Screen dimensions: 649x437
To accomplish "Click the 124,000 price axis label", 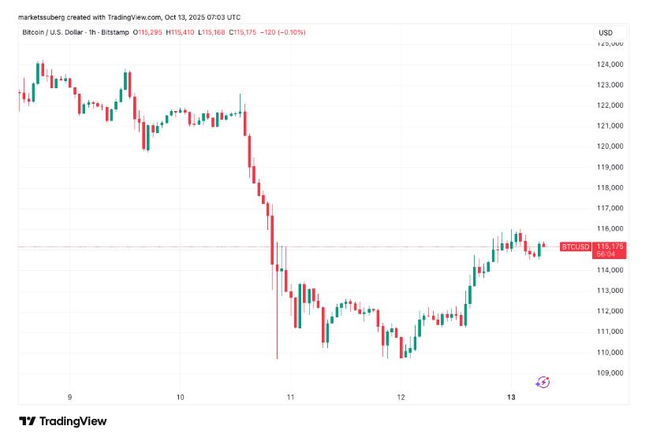I will [x=612, y=65].
